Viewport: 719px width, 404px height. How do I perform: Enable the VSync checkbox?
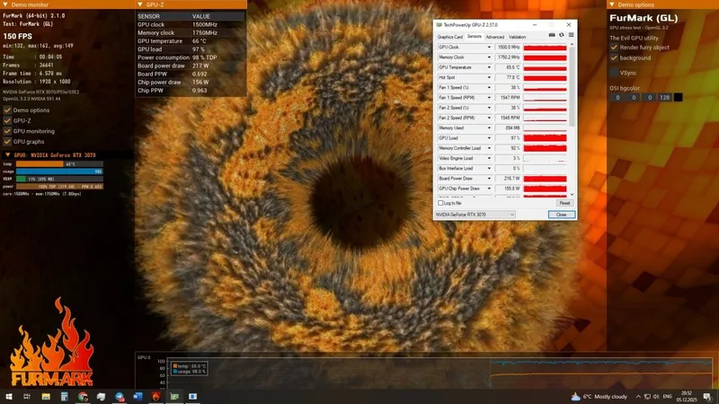tap(614, 73)
